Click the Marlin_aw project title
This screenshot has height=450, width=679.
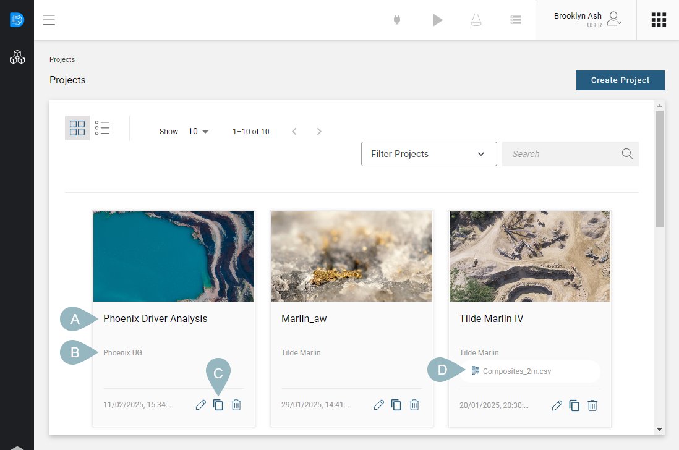point(304,319)
